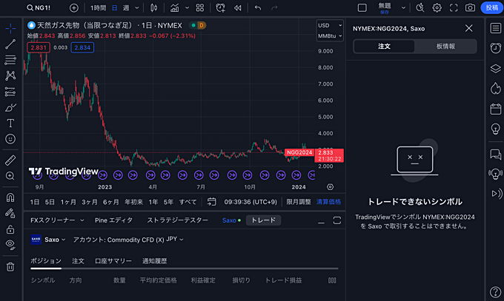Open Pine エディタ tab
Screen dimensions: 504x301
(113, 220)
